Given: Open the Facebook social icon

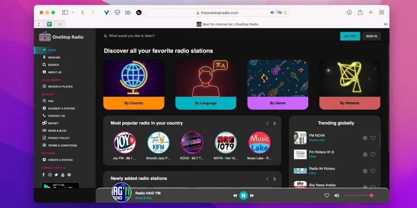Looking at the screenshot, I should click(44, 175).
